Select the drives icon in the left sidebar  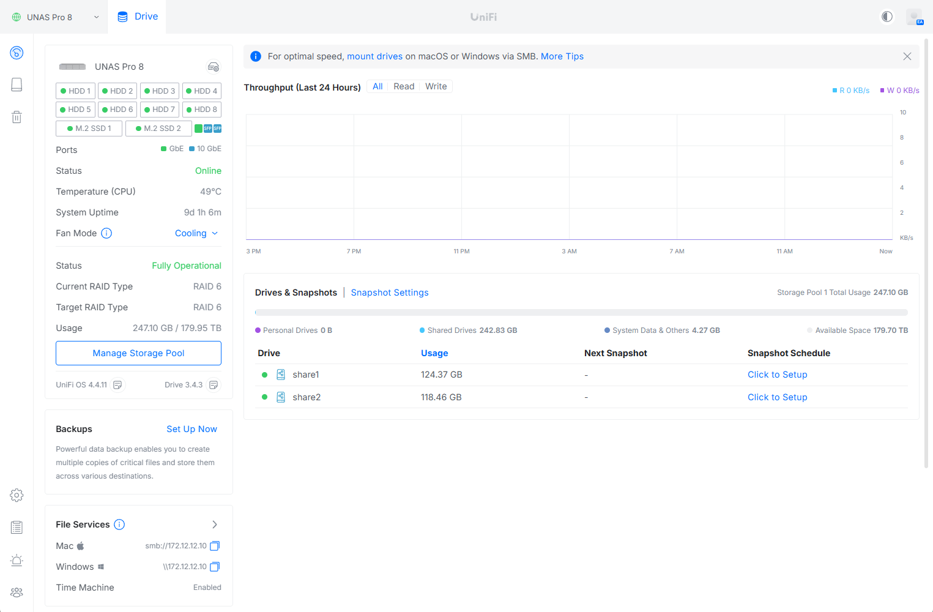click(x=17, y=84)
